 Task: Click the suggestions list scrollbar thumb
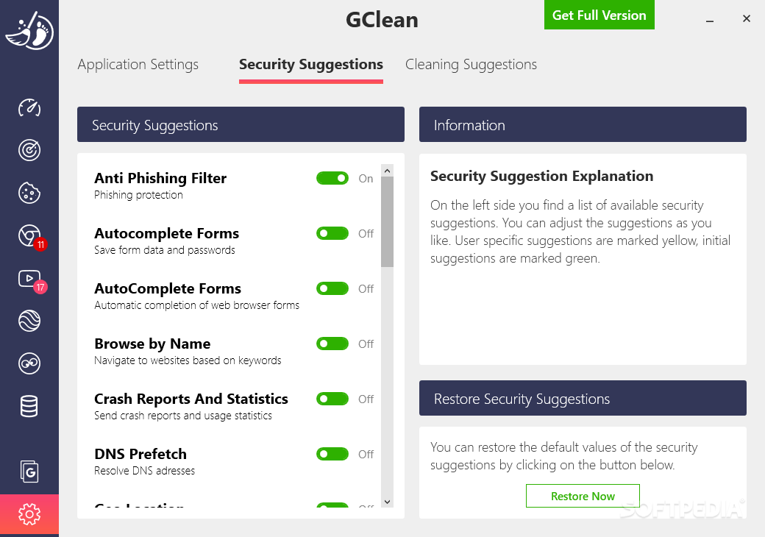point(388,222)
